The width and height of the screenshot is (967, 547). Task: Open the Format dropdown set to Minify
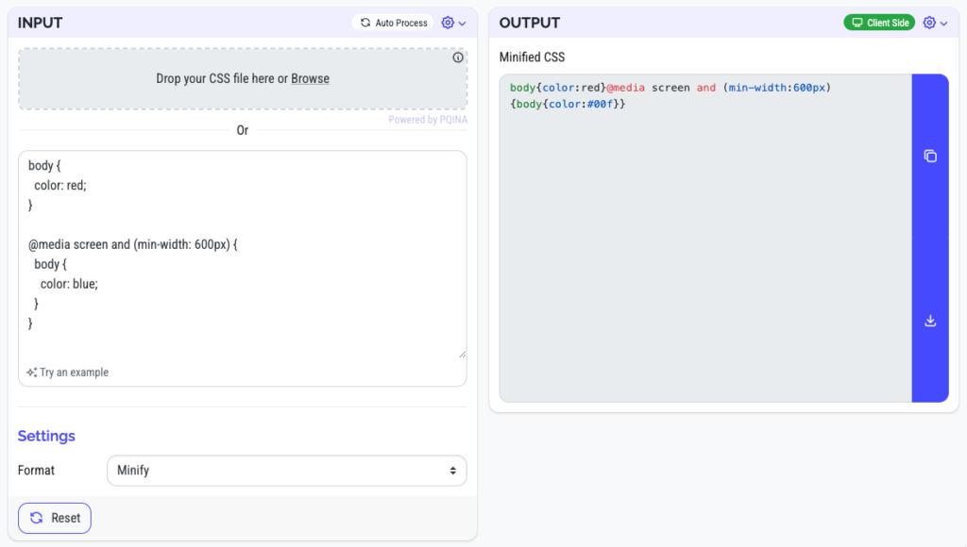(x=287, y=471)
